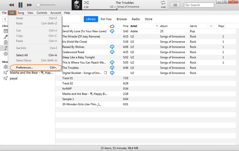Sort by the Genre column header
The image size is (239, 151).
pyautogui.click(x=193, y=26)
